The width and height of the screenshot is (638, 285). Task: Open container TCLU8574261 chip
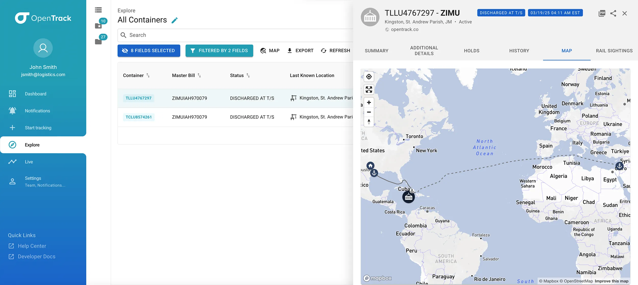point(139,117)
